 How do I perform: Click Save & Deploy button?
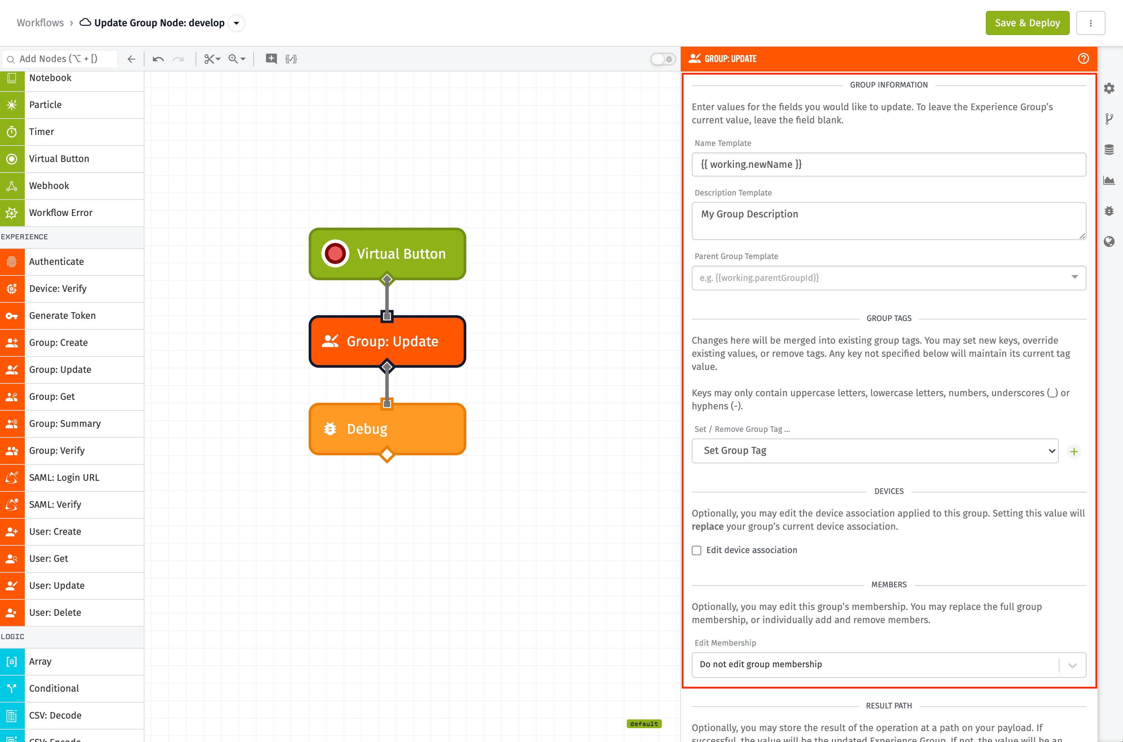[1027, 23]
